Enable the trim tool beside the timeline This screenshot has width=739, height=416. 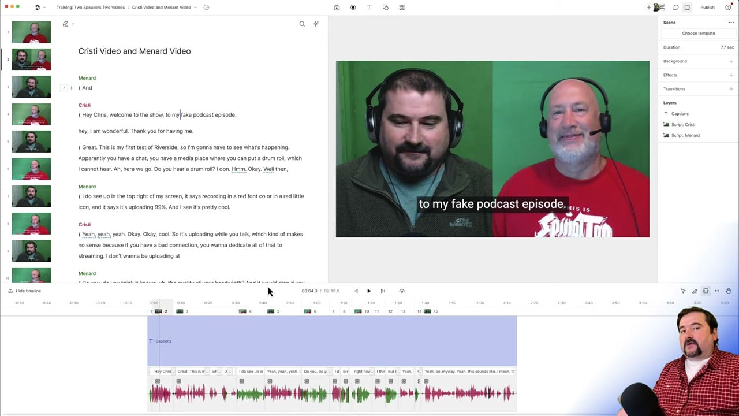pyautogui.click(x=695, y=291)
